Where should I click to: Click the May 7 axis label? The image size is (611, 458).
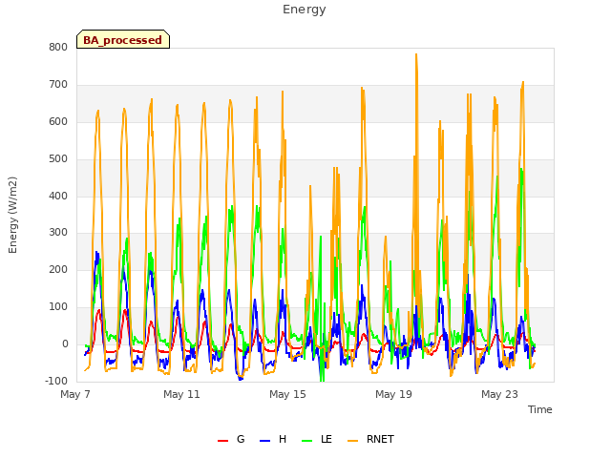click(75, 394)
